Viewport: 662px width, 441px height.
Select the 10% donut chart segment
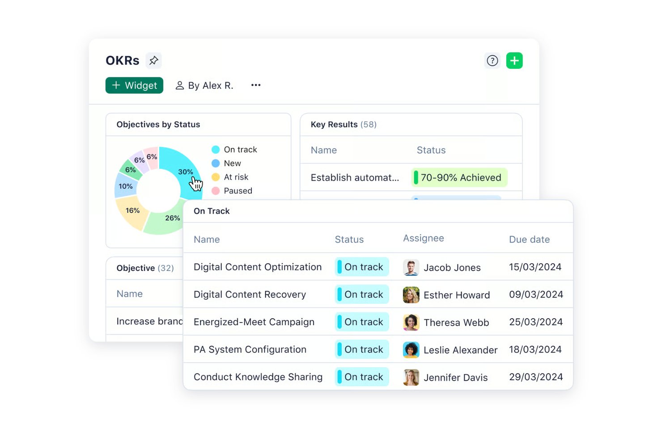tap(125, 186)
